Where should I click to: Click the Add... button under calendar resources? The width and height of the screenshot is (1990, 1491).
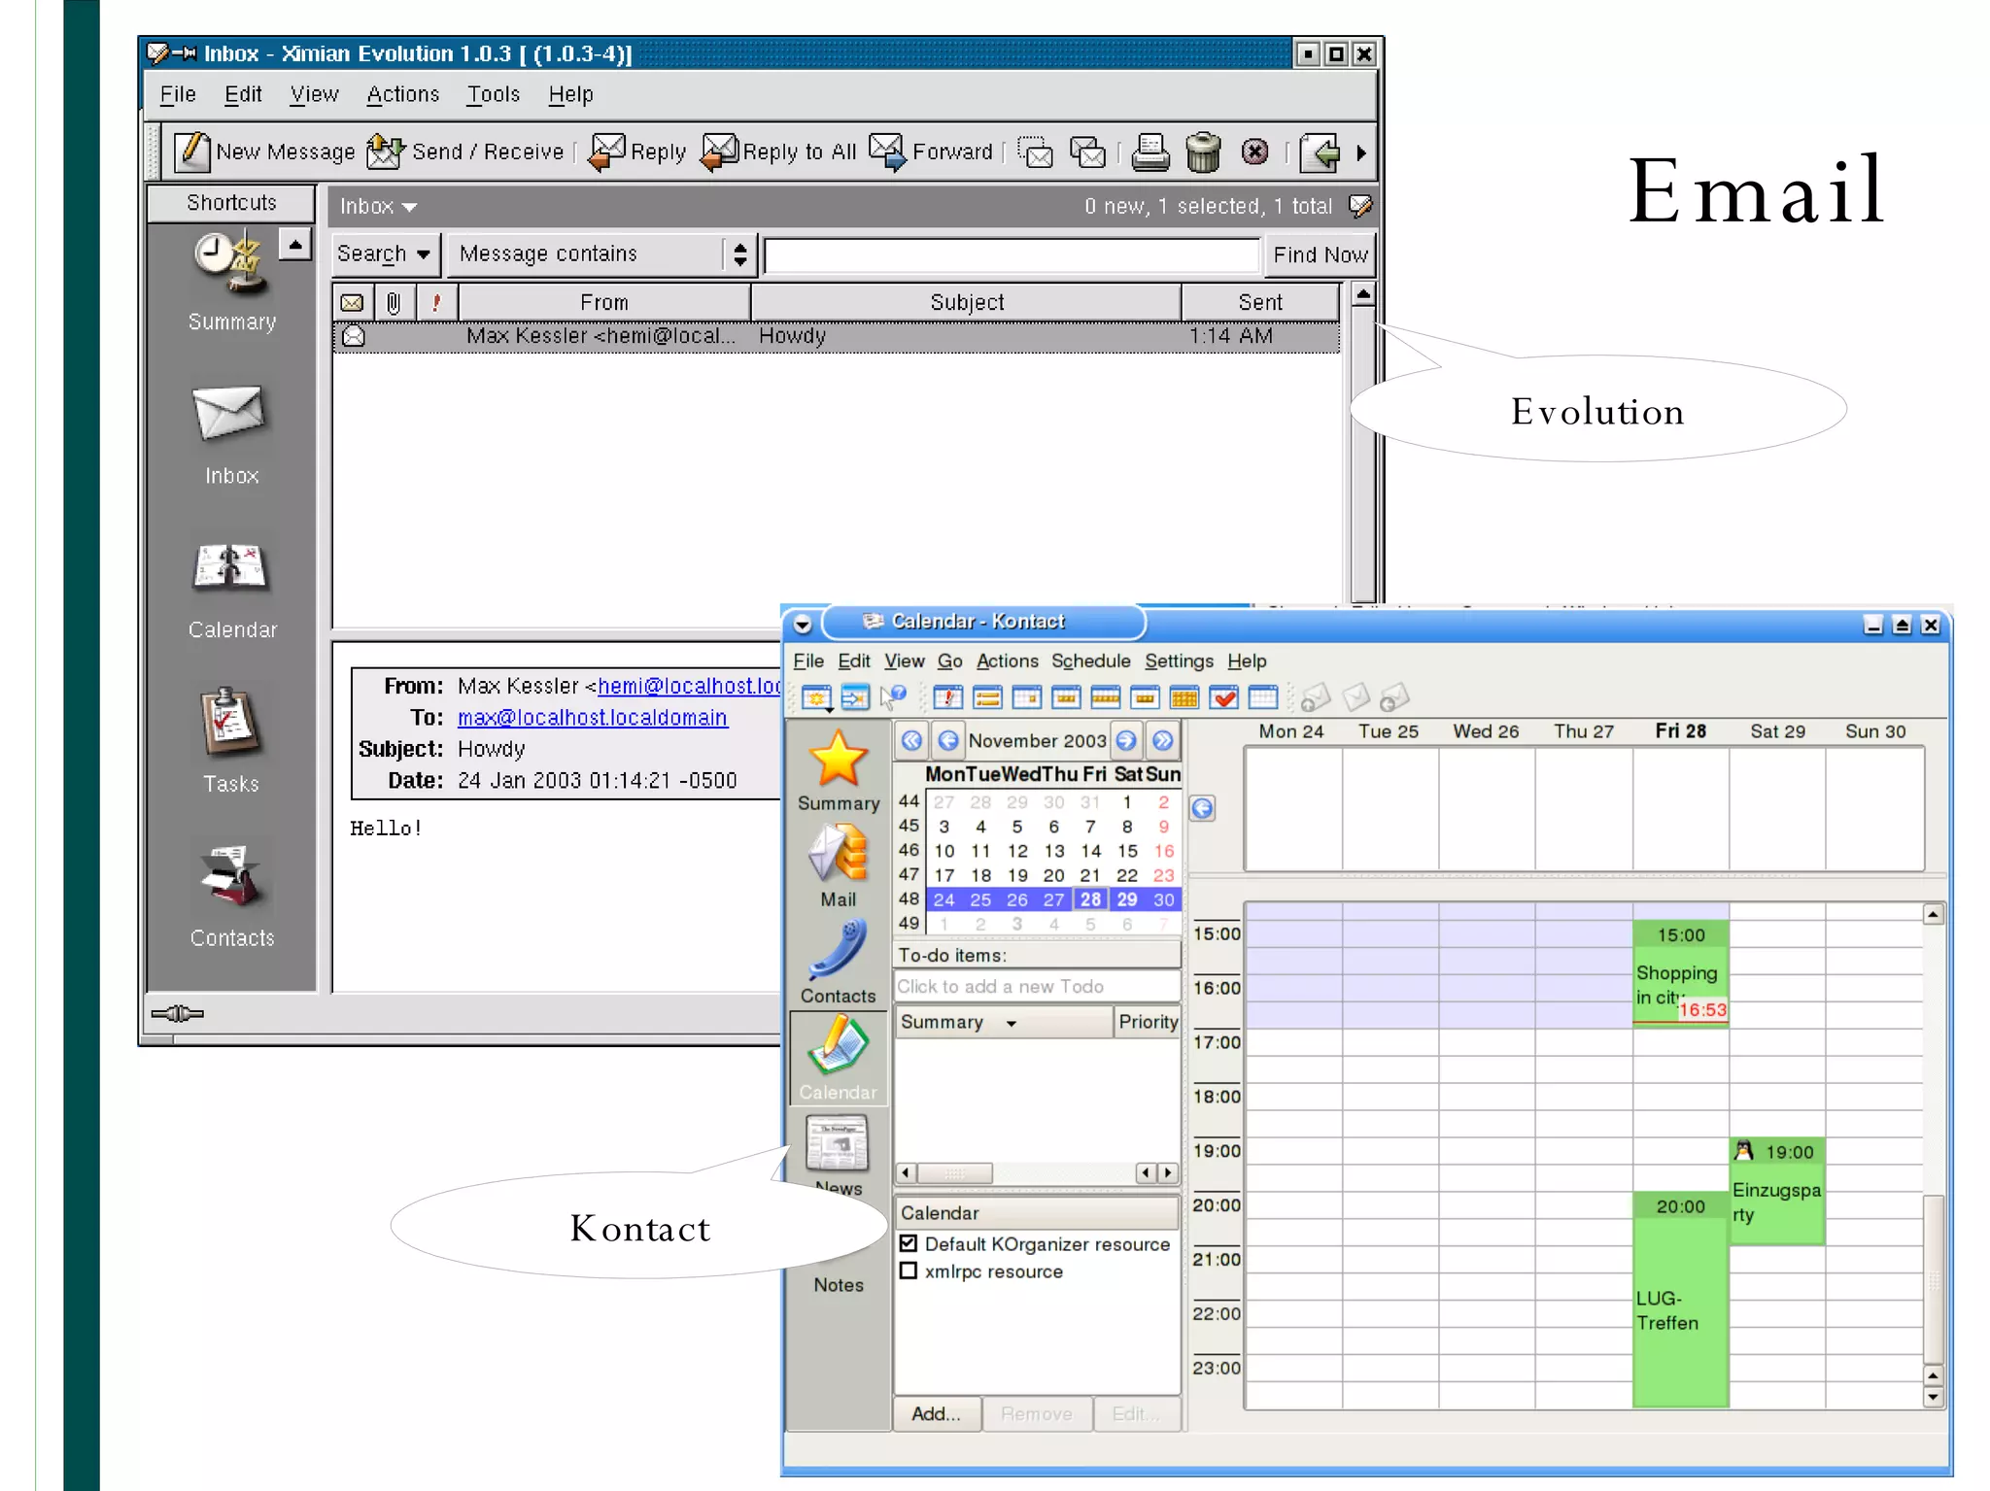(936, 1414)
